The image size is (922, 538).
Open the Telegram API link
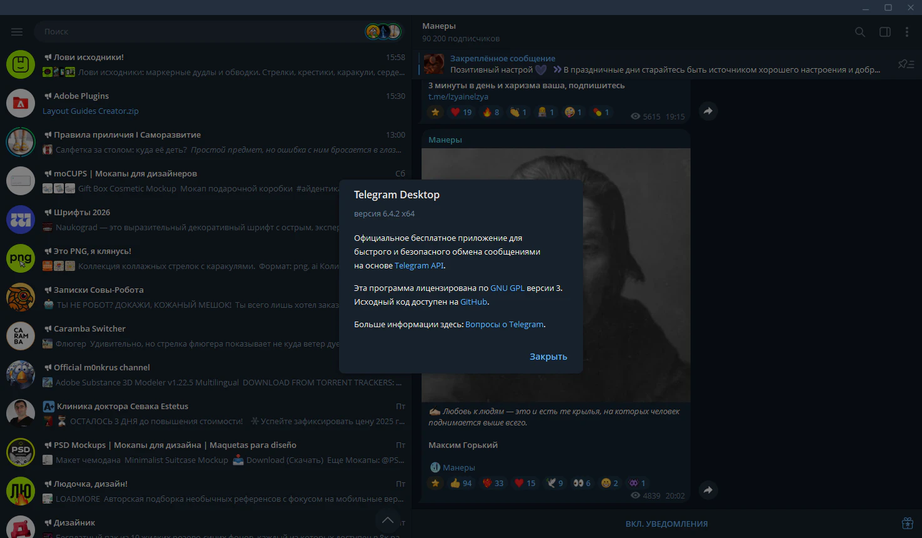point(419,265)
